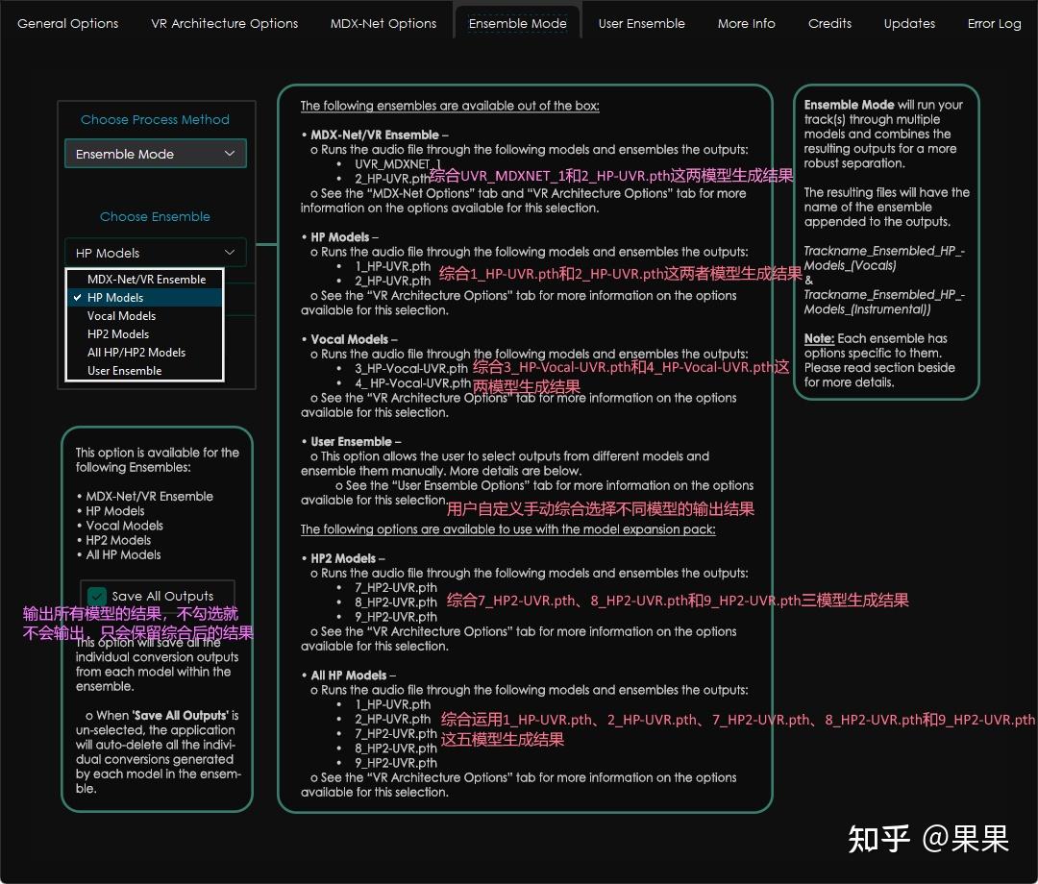Switch to the User Ensemble tab
The image size is (1038, 884).
[641, 23]
